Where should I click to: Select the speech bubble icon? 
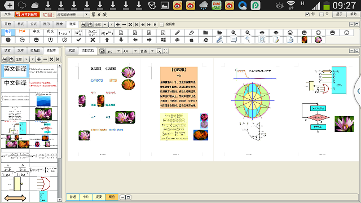(x=234, y=40)
